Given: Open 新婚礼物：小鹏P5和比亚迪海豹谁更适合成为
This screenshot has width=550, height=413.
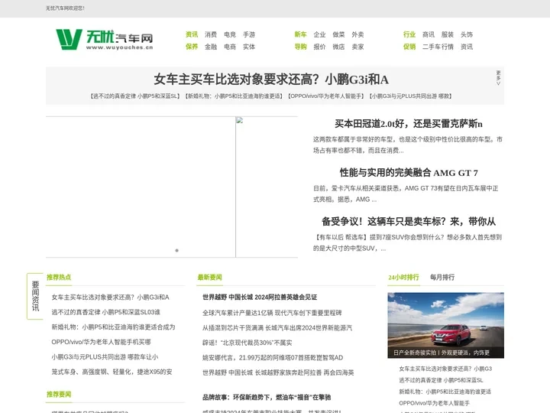Looking at the screenshot, I should click(x=113, y=327).
